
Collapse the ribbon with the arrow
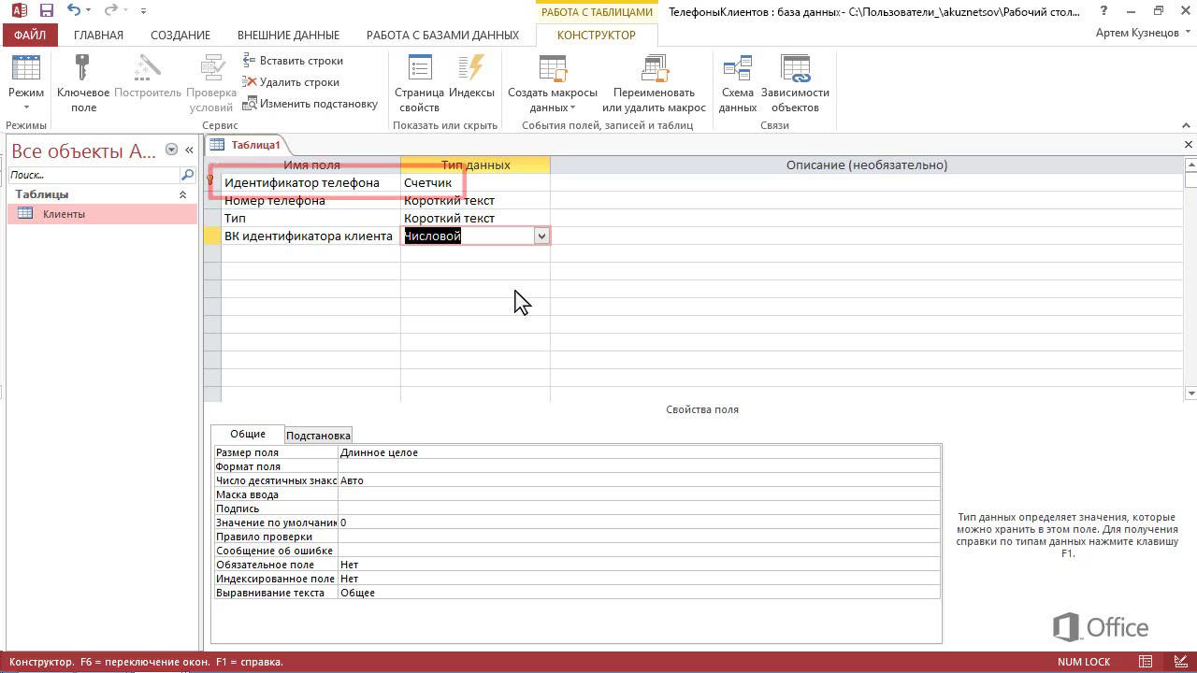1188,124
